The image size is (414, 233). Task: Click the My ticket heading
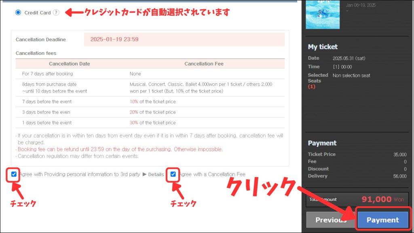tap(323, 47)
